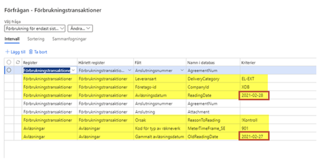Toggle the select-all circle in grid header
Screen dimensions: 318x159
point(9,62)
